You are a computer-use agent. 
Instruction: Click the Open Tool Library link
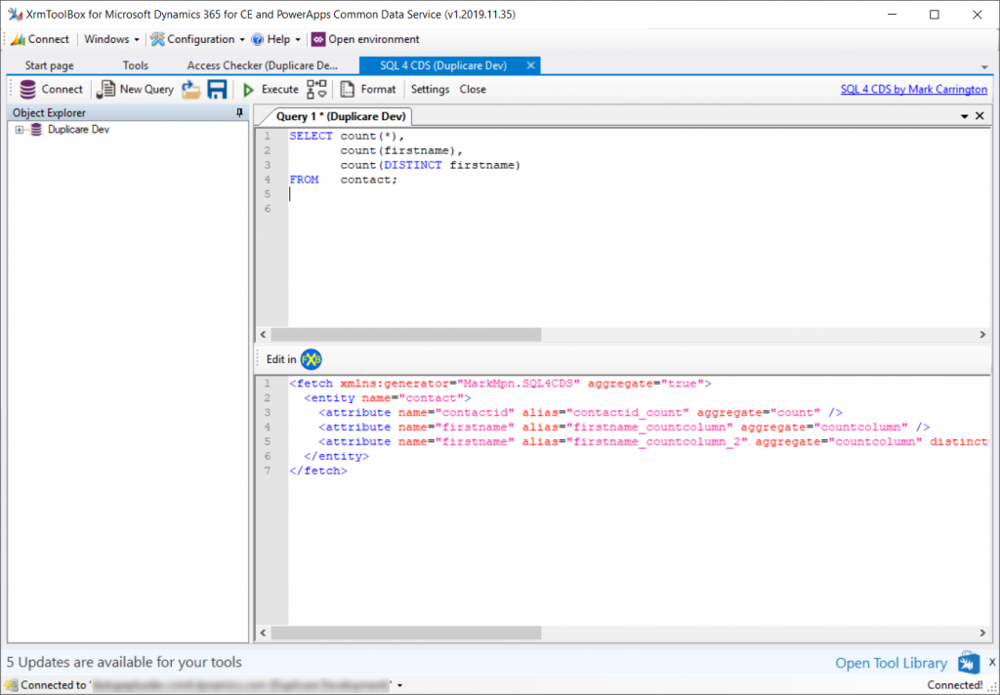(891, 663)
